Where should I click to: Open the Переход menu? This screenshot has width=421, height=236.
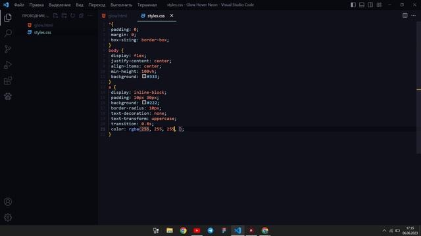tap(97, 5)
